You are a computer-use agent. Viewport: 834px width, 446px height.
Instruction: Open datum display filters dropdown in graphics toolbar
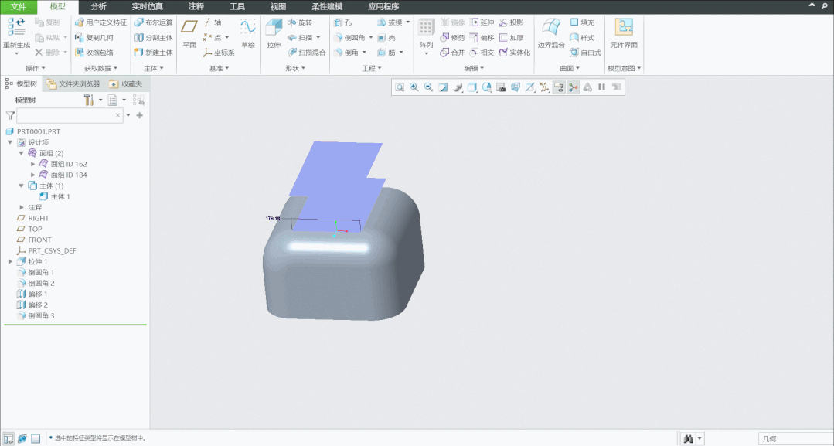pyautogui.click(x=544, y=87)
